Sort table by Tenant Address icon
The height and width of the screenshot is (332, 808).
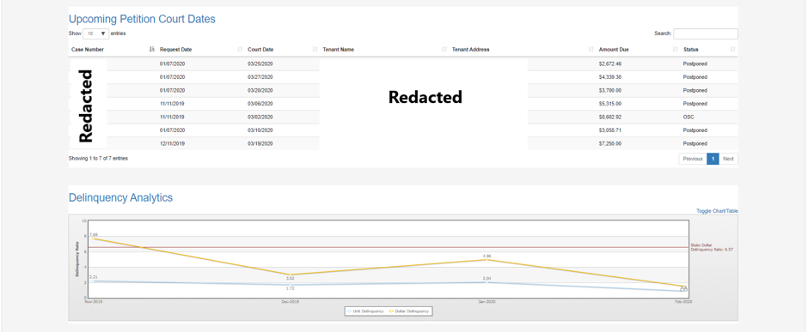[591, 50]
